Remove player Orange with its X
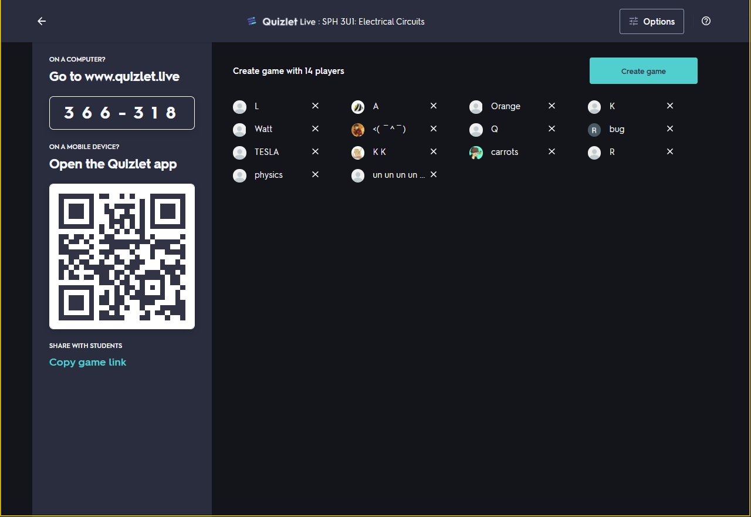This screenshot has height=517, width=751. pyautogui.click(x=552, y=106)
